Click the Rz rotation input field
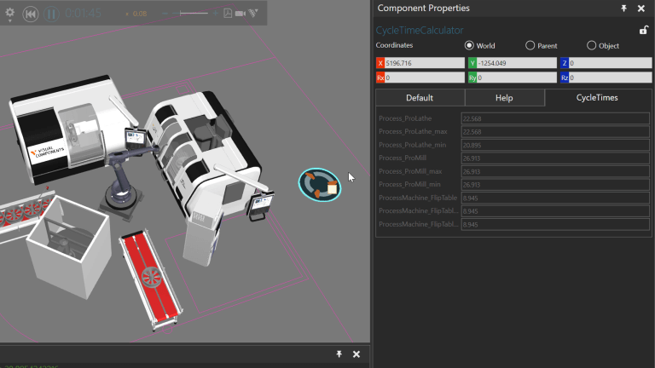Viewport: 655px width, 368px height. [610, 78]
